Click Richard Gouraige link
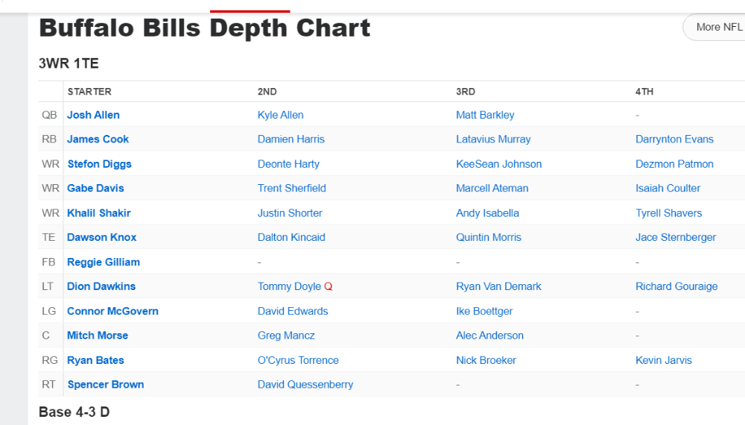The height and width of the screenshot is (425, 745). pos(676,286)
